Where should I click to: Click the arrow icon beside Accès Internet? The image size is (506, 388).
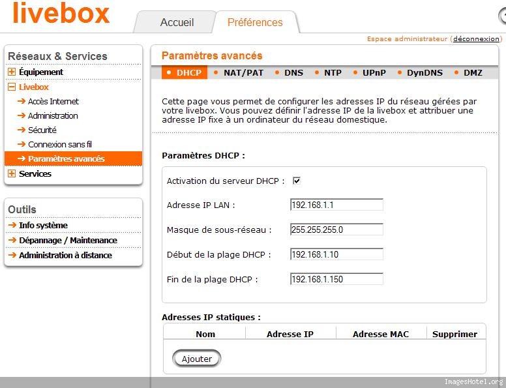tap(22, 101)
